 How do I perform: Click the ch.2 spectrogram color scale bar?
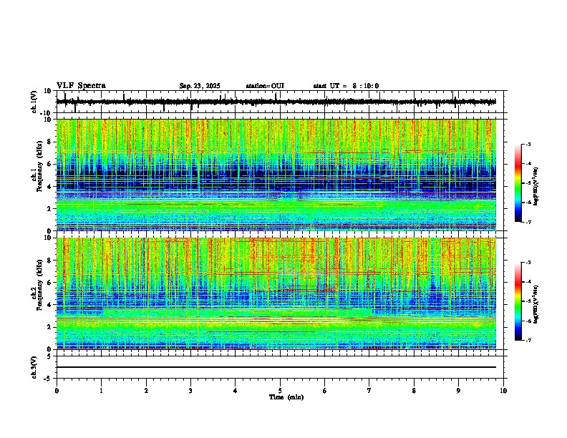518,301
